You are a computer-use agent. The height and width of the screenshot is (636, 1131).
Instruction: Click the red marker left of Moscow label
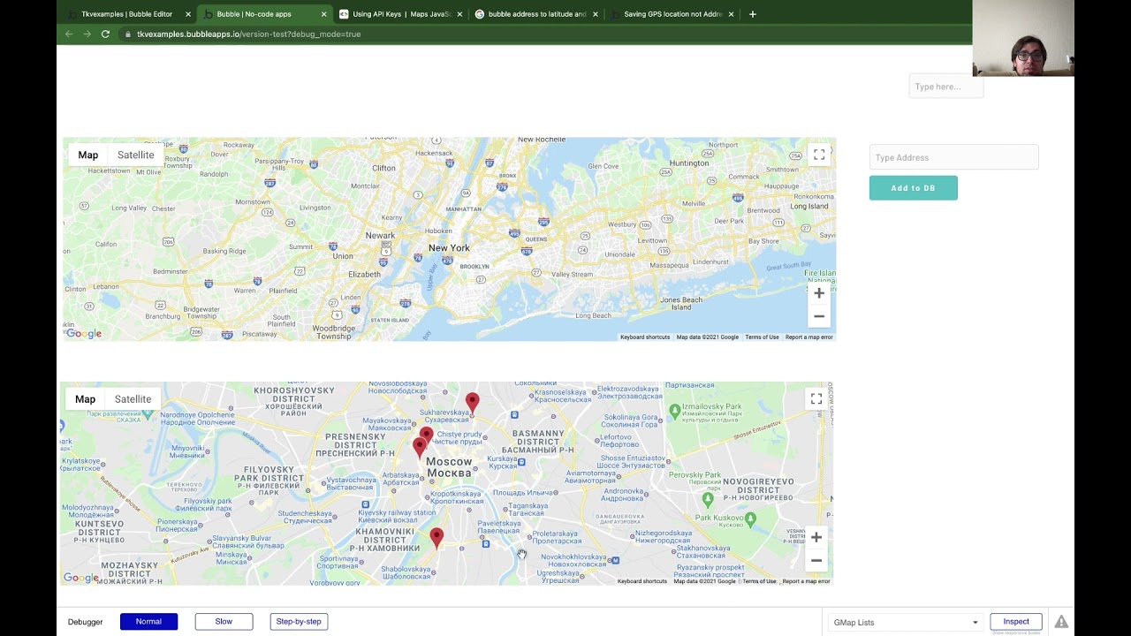click(420, 447)
